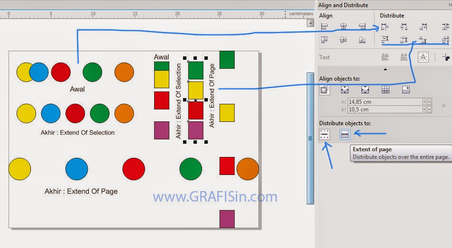Click the Align Top icon

(x=324, y=40)
